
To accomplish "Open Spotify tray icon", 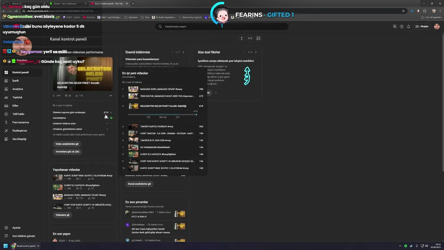I will (405, 246).
